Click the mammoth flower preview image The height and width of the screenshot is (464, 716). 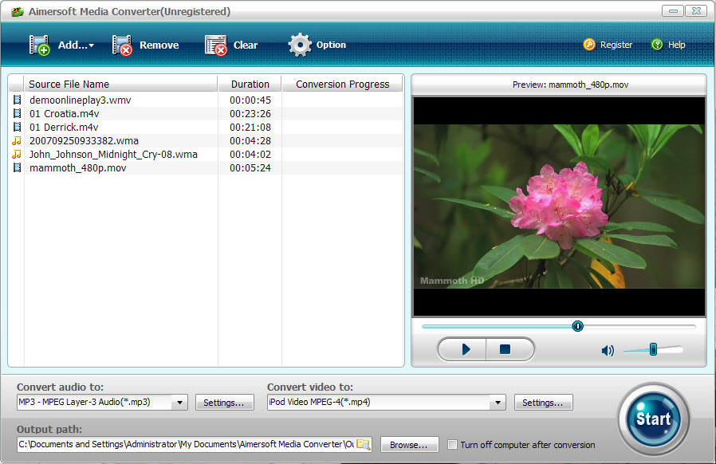[560, 206]
